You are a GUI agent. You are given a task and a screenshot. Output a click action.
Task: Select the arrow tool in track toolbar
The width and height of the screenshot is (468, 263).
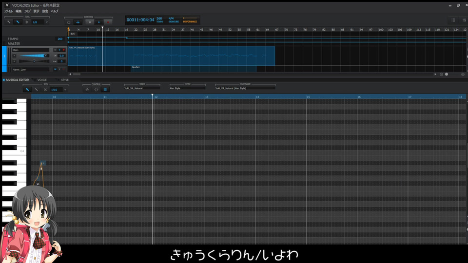(x=9, y=22)
